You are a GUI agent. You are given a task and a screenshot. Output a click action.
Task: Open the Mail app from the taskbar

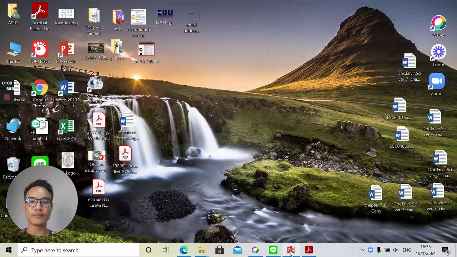click(237, 250)
